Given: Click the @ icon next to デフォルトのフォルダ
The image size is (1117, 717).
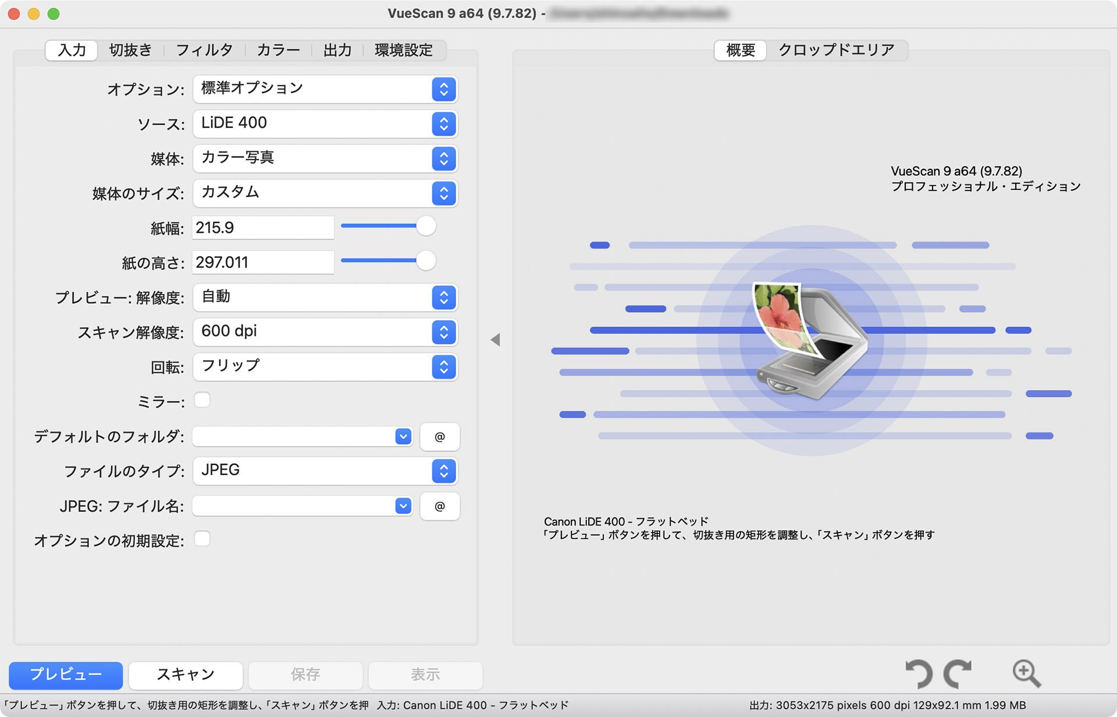Looking at the screenshot, I should pos(439,436).
